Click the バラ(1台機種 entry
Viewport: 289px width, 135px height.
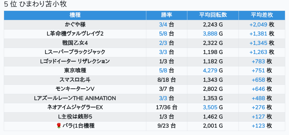tap(78, 126)
